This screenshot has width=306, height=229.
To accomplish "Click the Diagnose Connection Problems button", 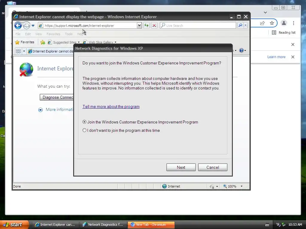I will [56, 98].
